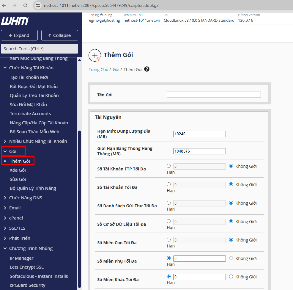Screen dimensions: 293x290
Task: Open Bộ Quản Lý Tính Năng
Action: tap(33, 188)
